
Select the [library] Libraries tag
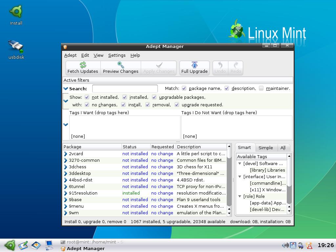tap(267, 170)
